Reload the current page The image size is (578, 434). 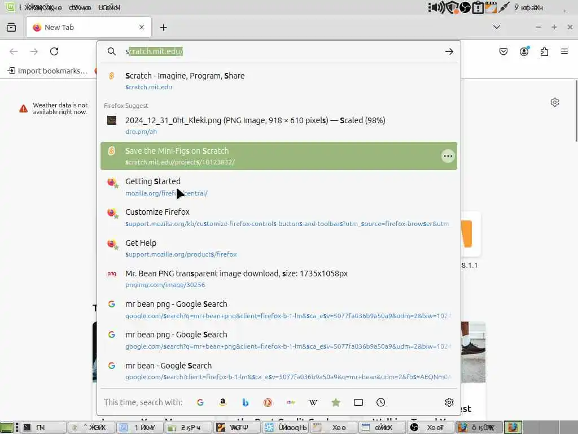[54, 51]
